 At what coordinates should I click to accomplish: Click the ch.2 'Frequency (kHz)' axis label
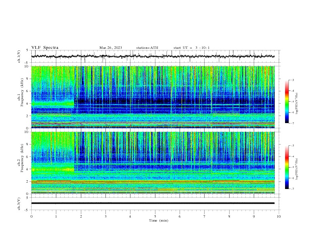22,158
